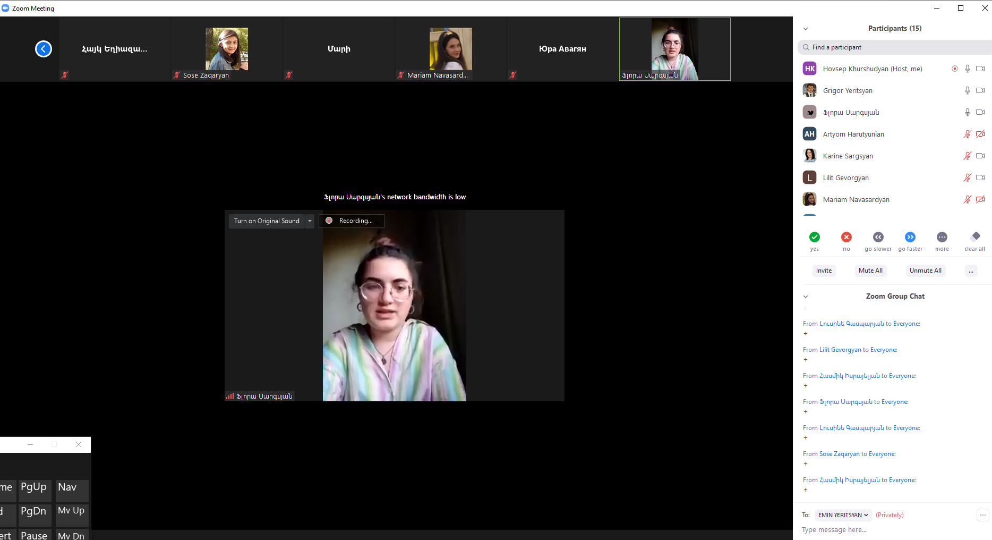
Task: Click Karine Sargsyan's profile avatar
Action: (810, 156)
